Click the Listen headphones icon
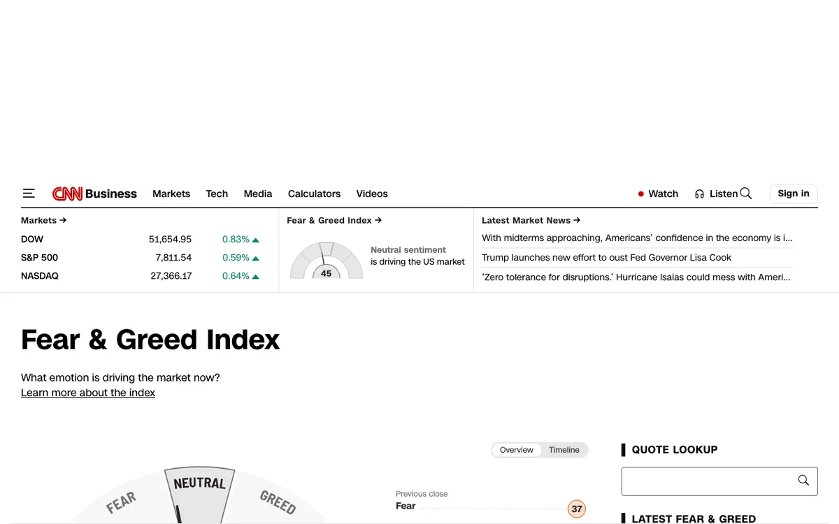This screenshot has width=839, height=524. coord(699,194)
